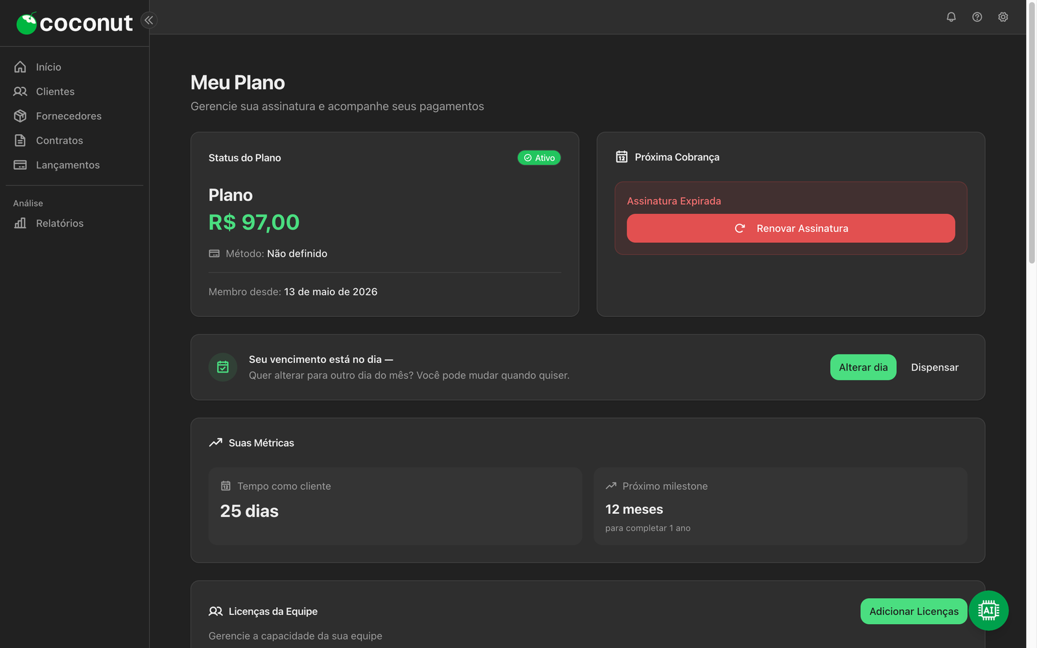Open the AI assistant floating button
The image size is (1037, 648).
click(x=988, y=610)
